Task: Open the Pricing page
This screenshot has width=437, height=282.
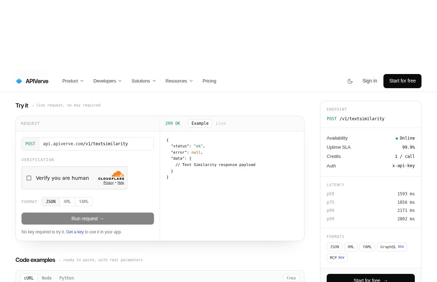Action: pos(209,81)
